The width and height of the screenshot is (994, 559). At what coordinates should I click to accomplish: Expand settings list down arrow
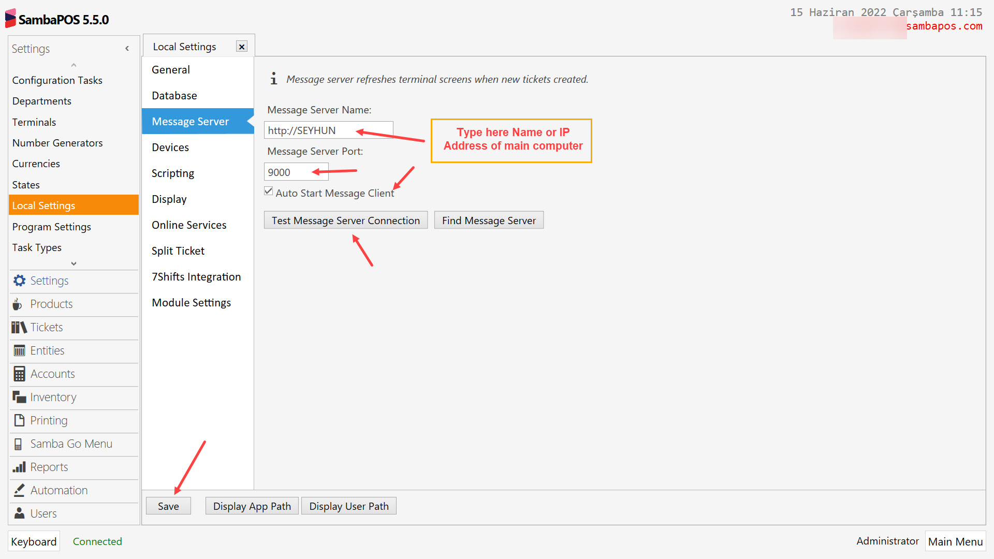74,263
